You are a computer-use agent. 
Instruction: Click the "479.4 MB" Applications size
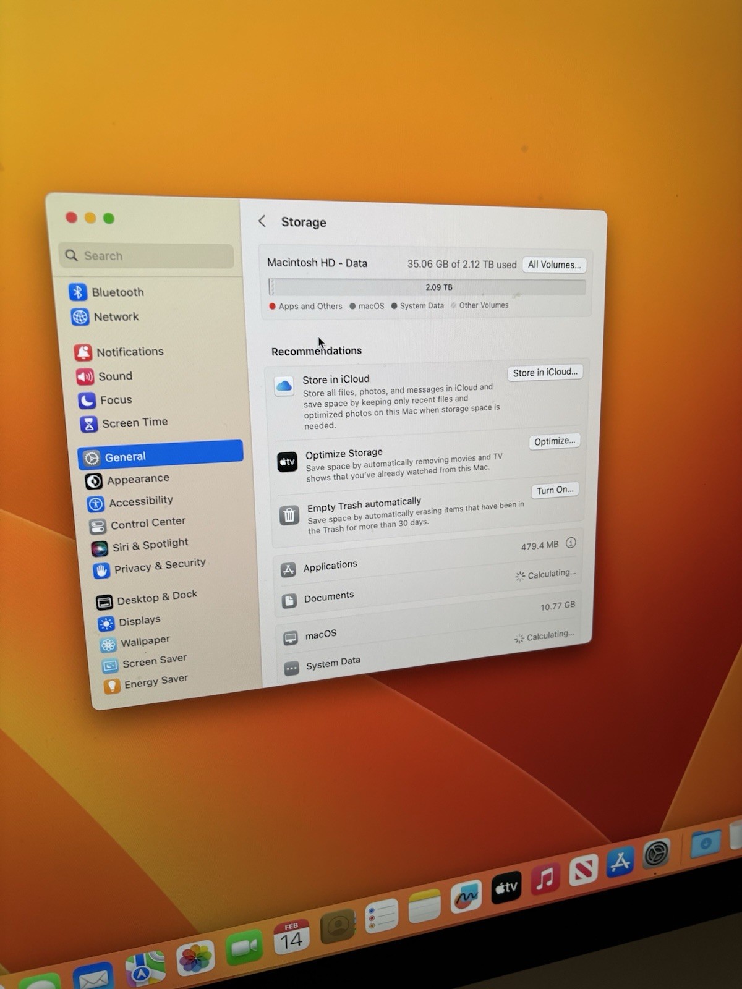coord(539,545)
